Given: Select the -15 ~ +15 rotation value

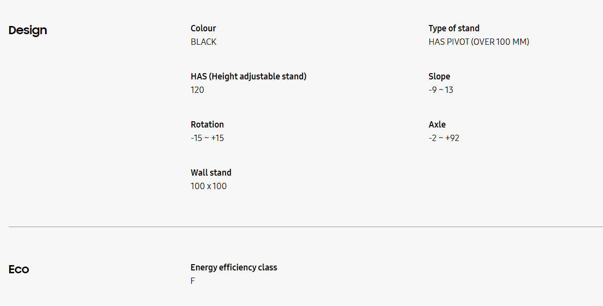Looking at the screenshot, I should (207, 138).
